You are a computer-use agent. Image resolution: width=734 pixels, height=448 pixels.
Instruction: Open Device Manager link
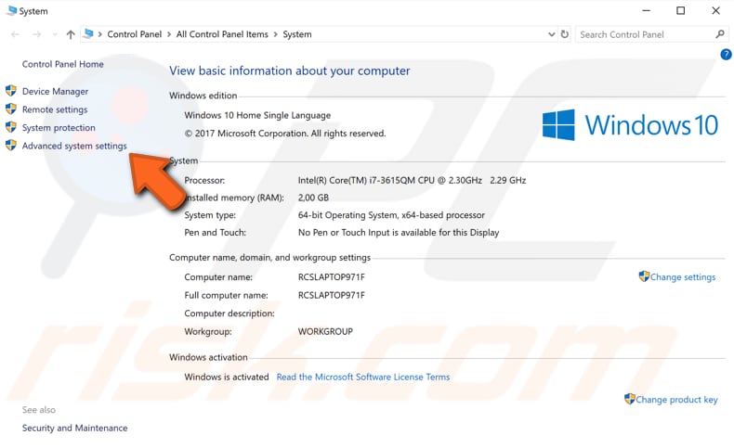[x=55, y=92]
